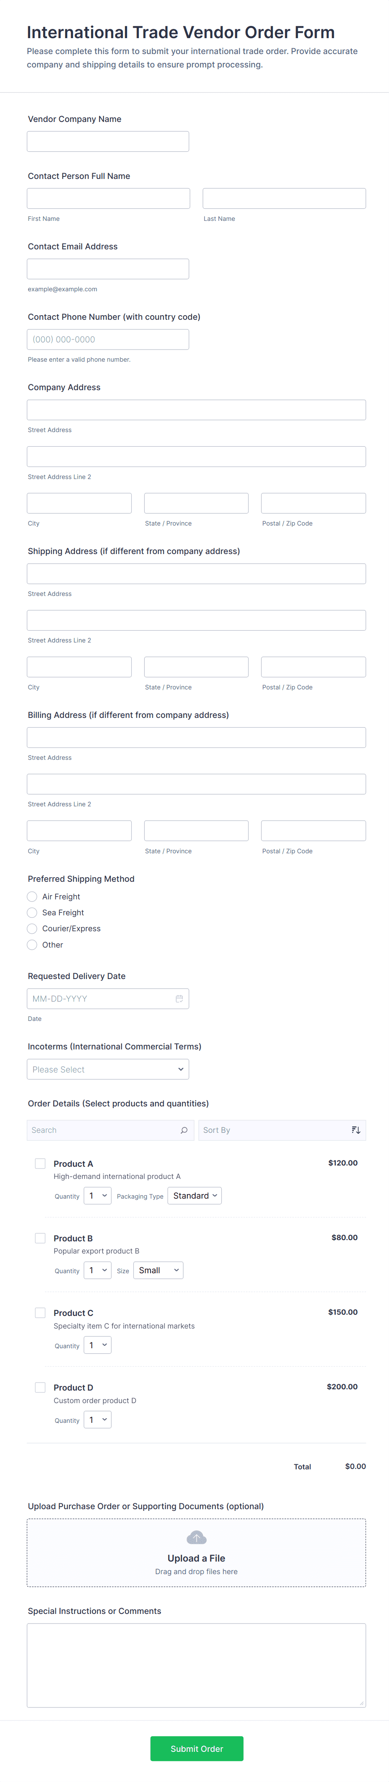Select the Air Freight shipping option
This screenshot has width=389, height=1782.
pos(32,896)
